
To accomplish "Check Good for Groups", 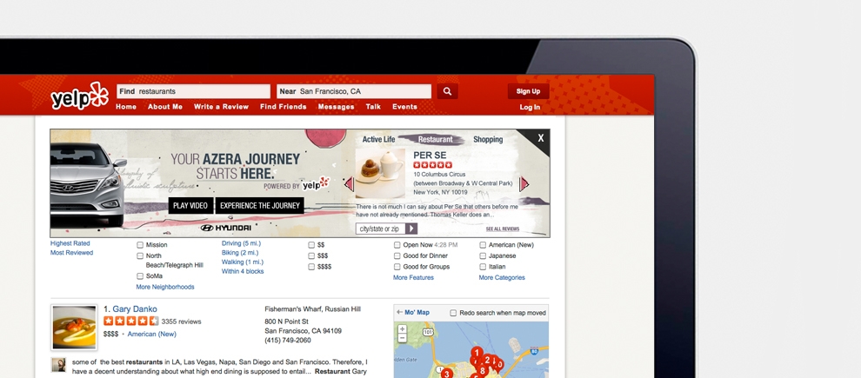I will pyautogui.click(x=397, y=267).
